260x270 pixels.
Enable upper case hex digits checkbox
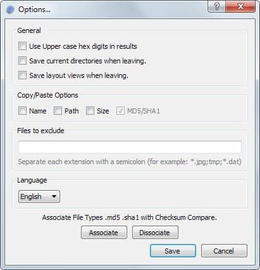pos(22,46)
